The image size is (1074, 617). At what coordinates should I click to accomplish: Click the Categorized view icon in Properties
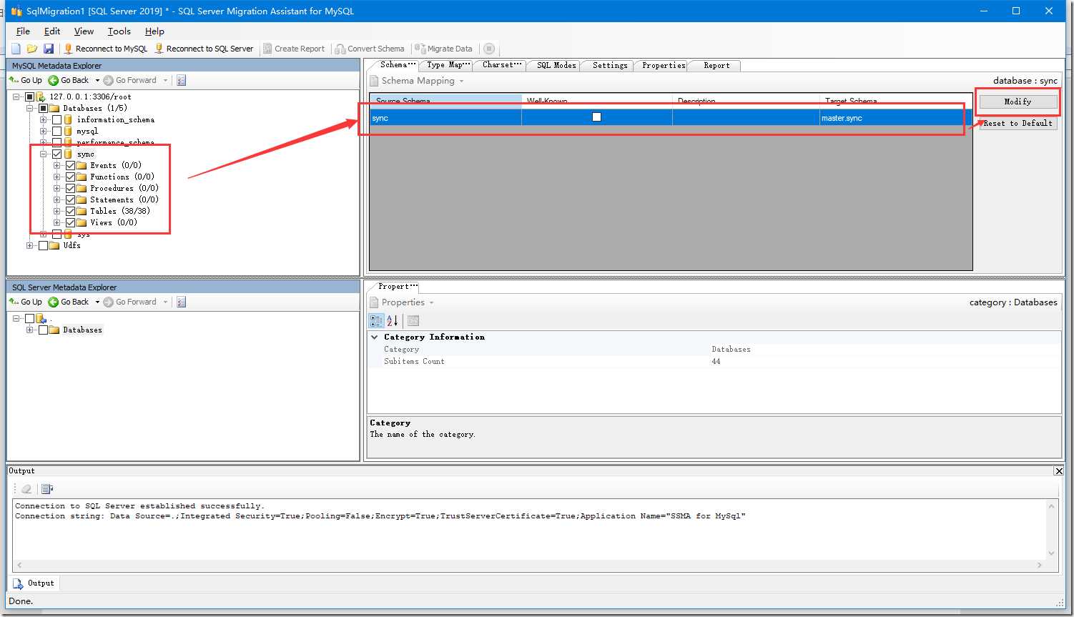(x=376, y=320)
